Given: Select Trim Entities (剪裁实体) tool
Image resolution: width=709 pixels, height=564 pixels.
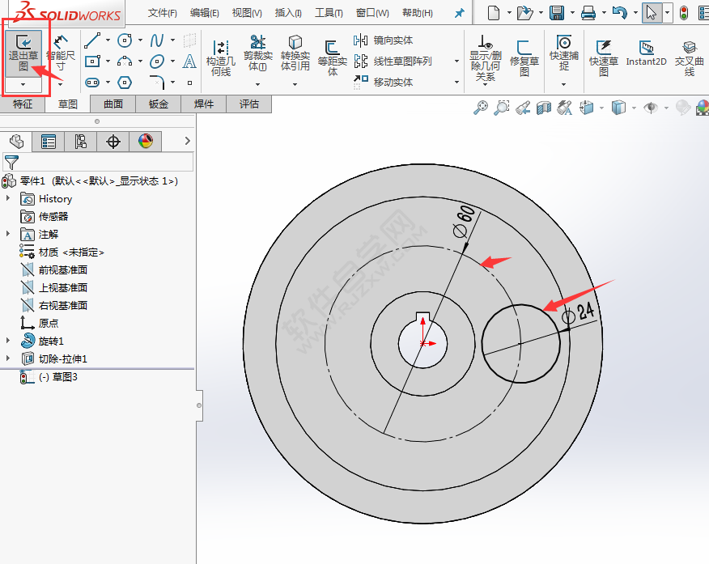Looking at the screenshot, I should pyautogui.click(x=257, y=53).
